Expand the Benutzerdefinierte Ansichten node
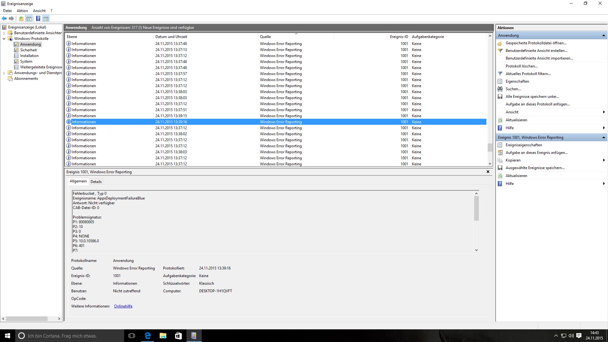This screenshot has height=342, width=608. [x=4, y=33]
